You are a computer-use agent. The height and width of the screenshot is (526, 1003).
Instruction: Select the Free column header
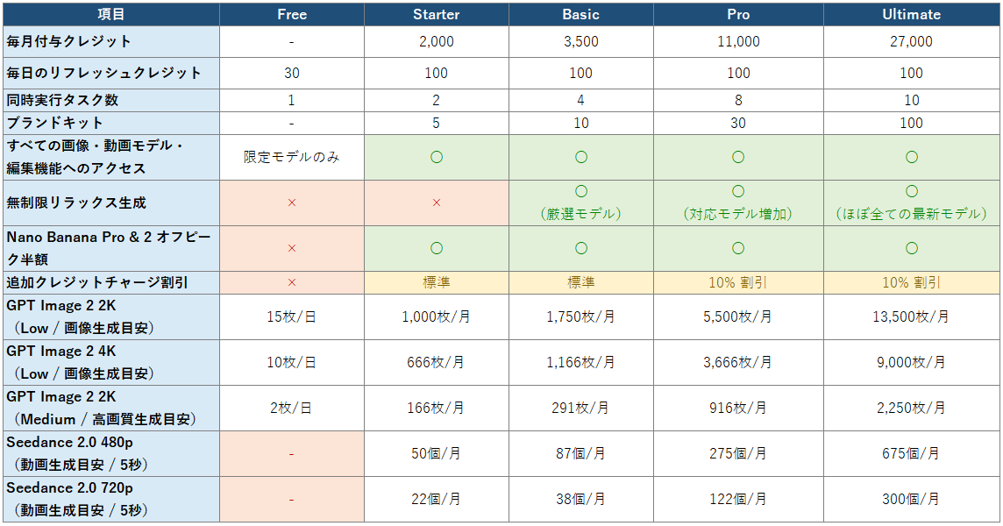click(x=292, y=14)
